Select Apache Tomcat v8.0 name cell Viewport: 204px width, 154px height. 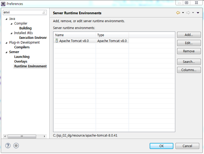(x=75, y=41)
